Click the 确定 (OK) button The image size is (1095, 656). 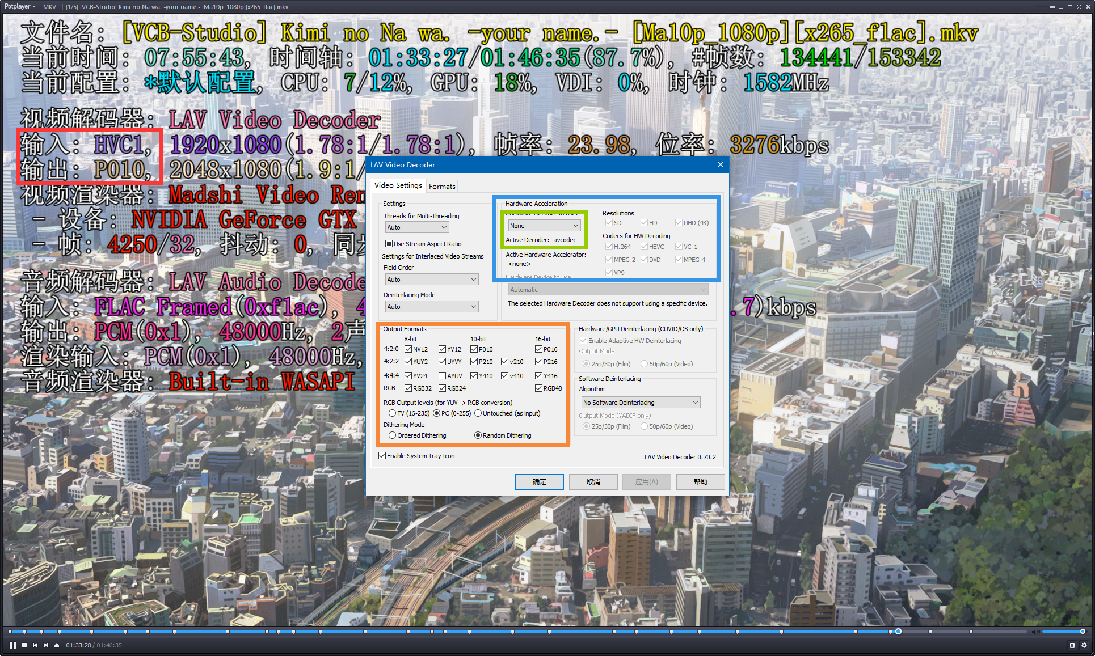539,482
